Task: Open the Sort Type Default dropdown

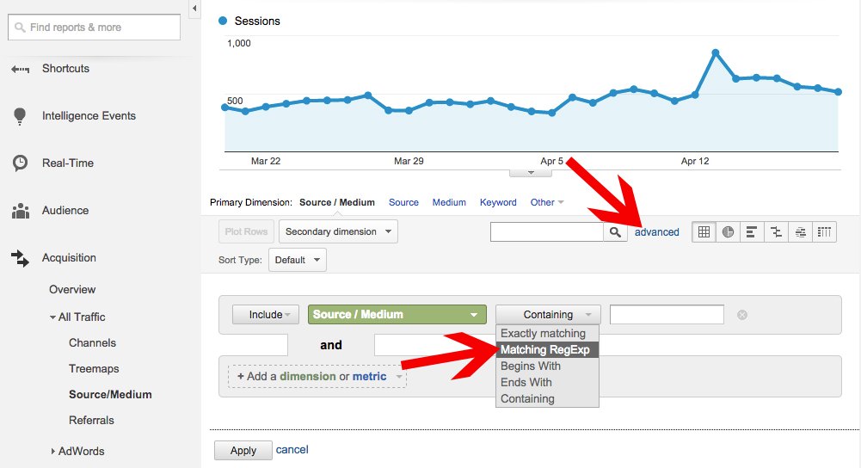Action: [297, 260]
